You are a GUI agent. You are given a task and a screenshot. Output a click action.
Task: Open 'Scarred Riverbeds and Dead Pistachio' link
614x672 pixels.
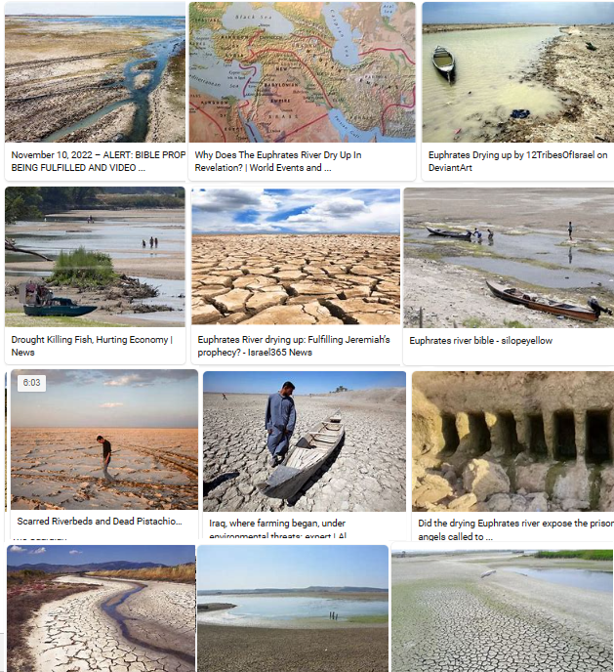[100, 522]
